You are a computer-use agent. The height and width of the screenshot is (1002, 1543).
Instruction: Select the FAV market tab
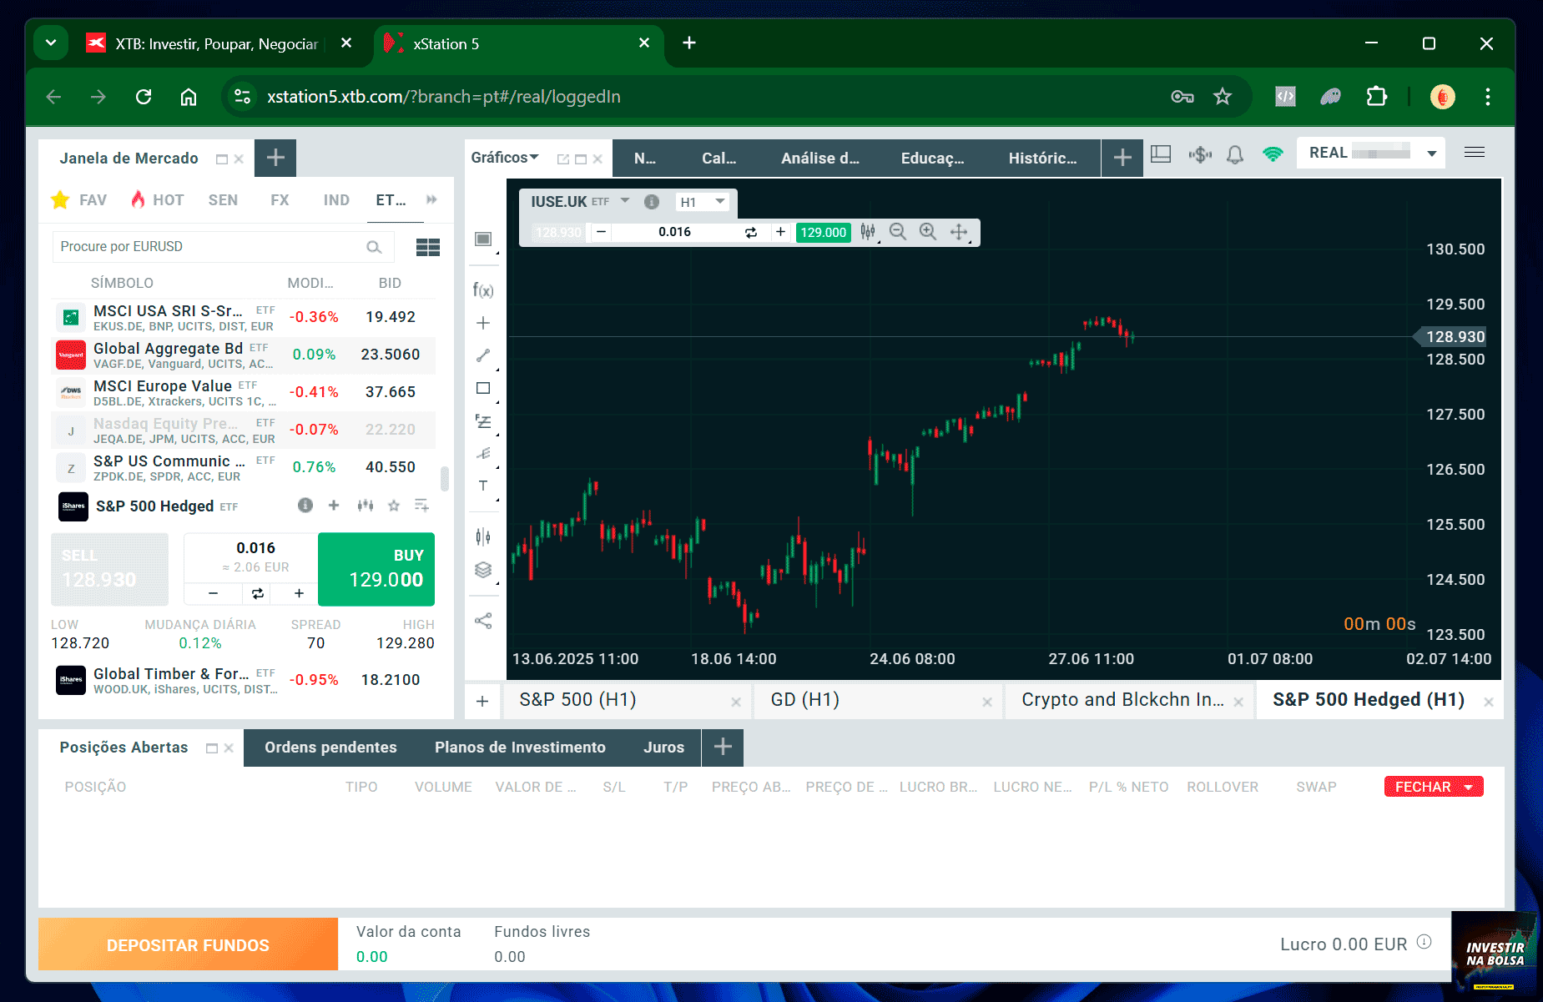tap(79, 200)
